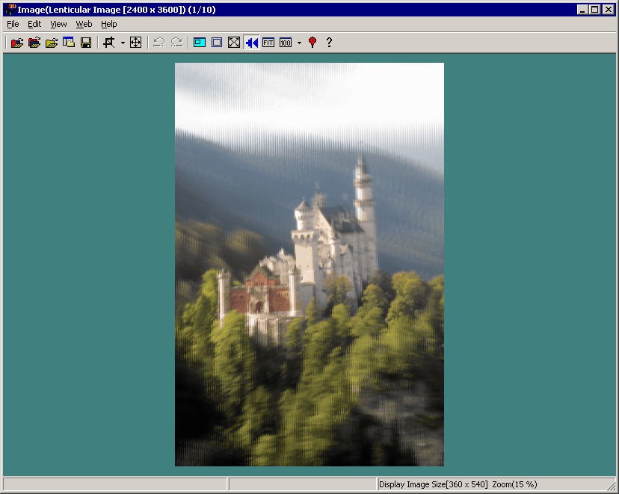Click the Zoom(15 %) status bar text
This screenshot has height=494, width=619.
tap(514, 484)
